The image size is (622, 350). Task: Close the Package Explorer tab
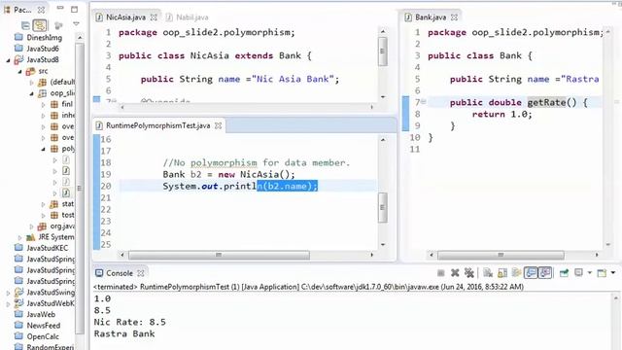pyautogui.click(x=41, y=10)
